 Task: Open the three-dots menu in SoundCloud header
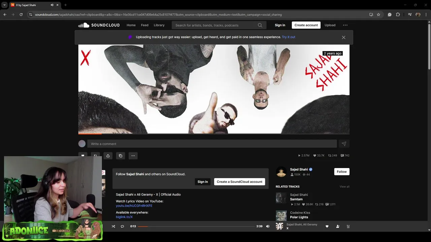[x=345, y=25]
